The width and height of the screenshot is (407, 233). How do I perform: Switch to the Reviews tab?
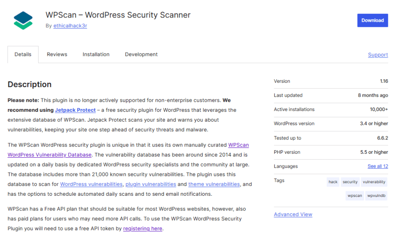(x=57, y=54)
